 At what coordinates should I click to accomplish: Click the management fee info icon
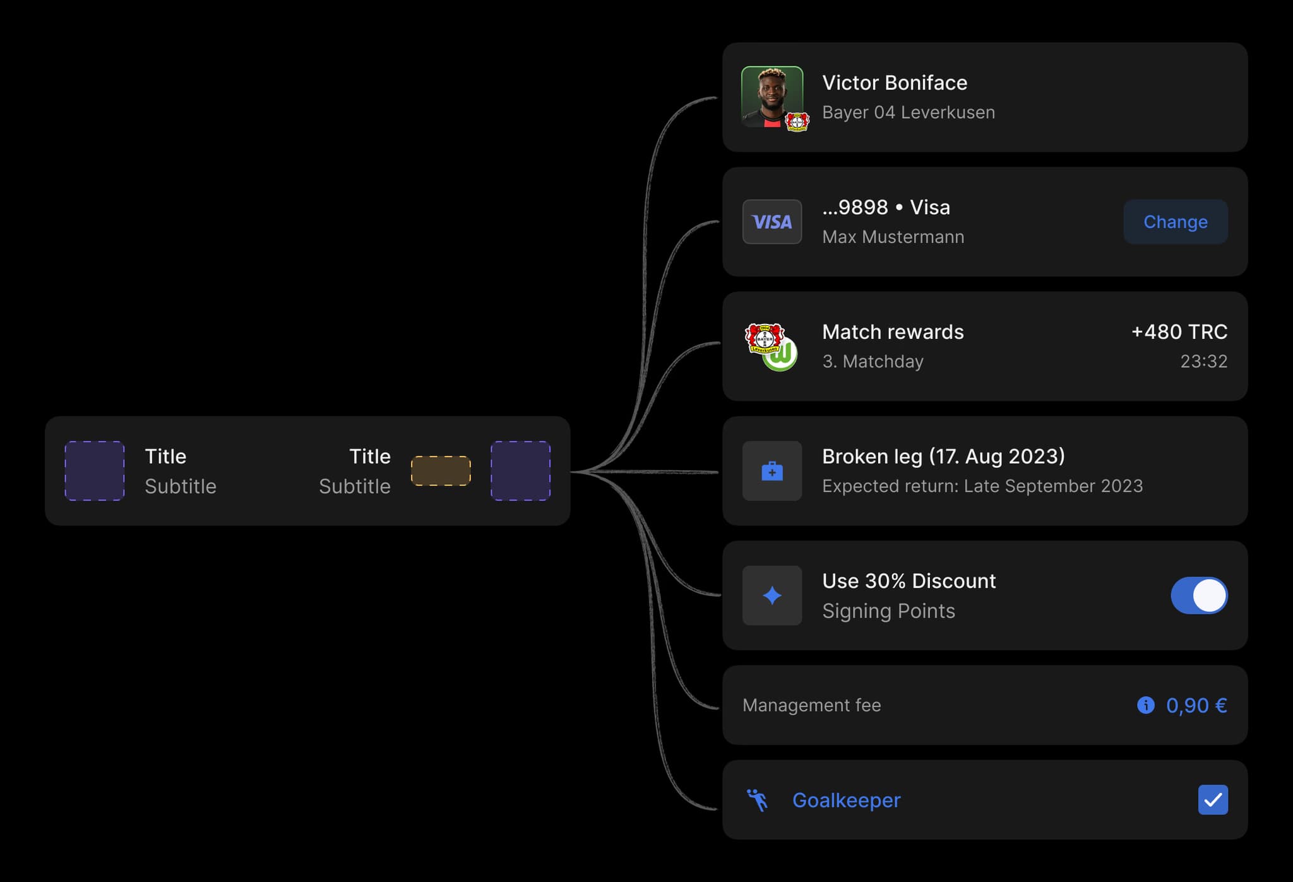(x=1145, y=705)
